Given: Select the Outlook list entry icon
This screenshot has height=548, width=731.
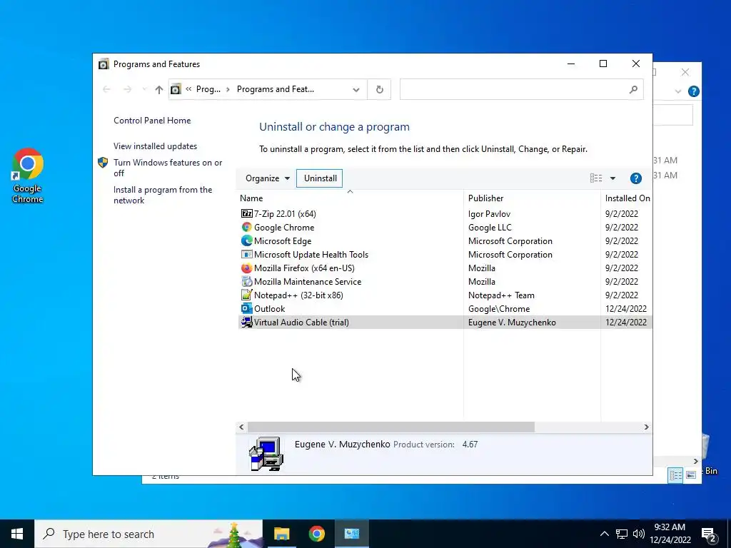Looking at the screenshot, I should click(246, 308).
